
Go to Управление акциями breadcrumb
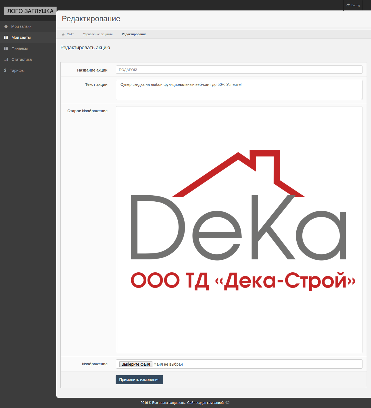[98, 34]
